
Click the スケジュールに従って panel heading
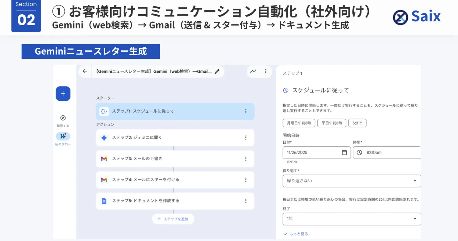[321, 90]
